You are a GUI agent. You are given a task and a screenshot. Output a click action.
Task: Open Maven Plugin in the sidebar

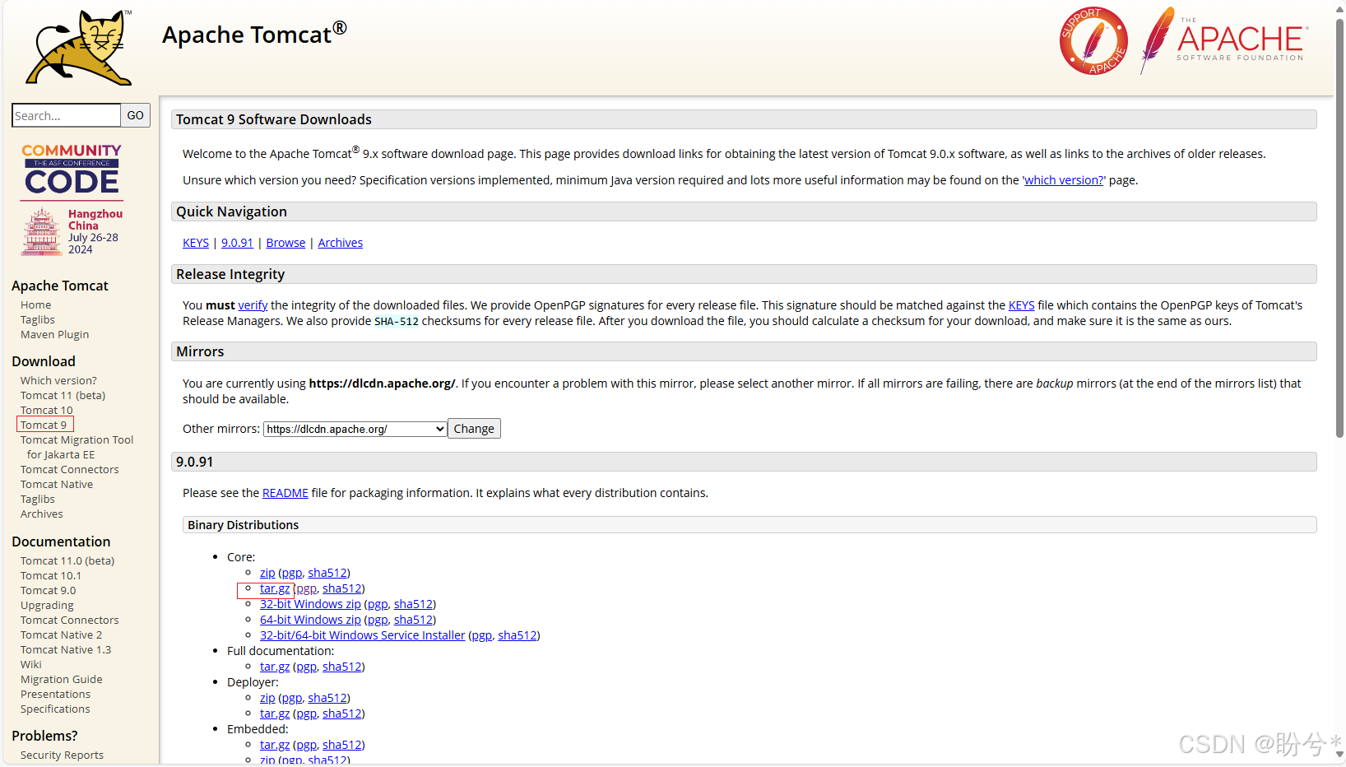coord(54,334)
